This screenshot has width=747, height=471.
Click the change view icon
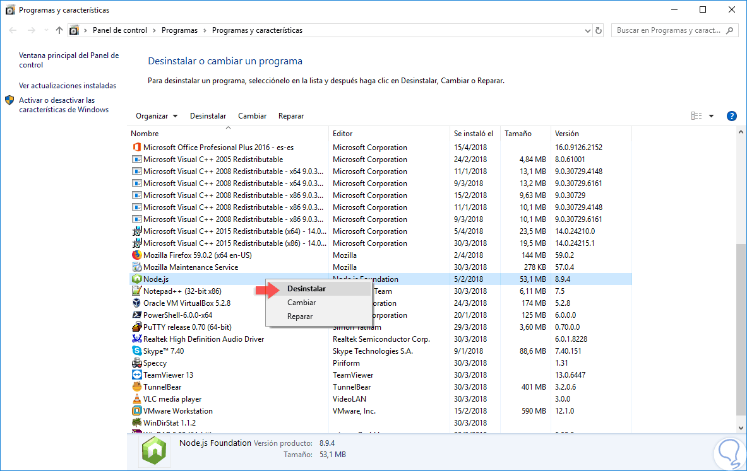pos(696,116)
